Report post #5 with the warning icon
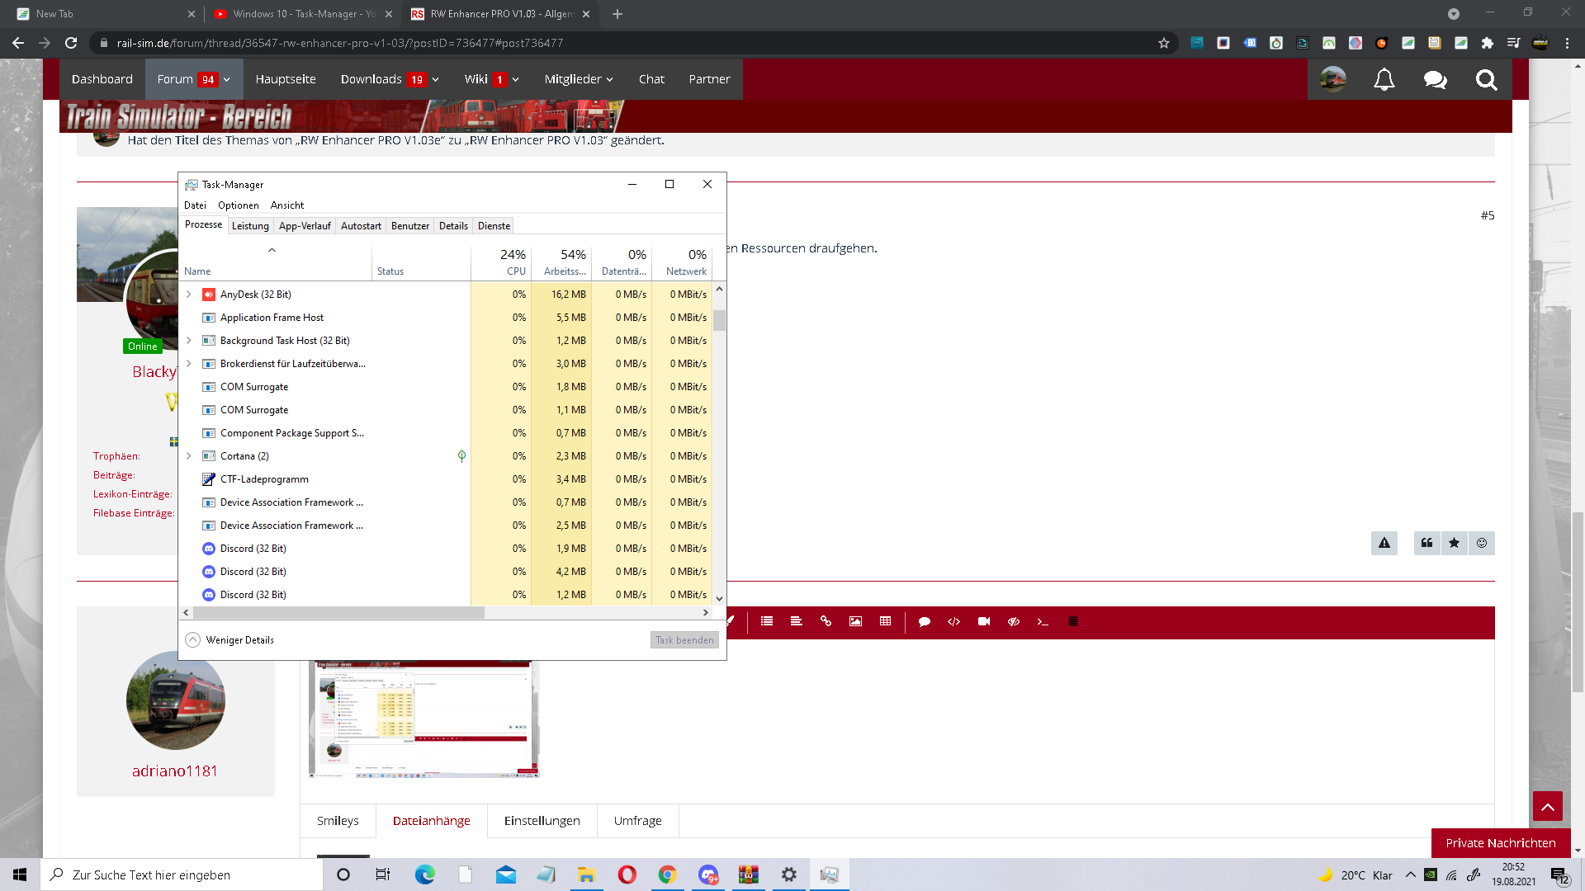This screenshot has width=1585, height=891. pyautogui.click(x=1384, y=543)
